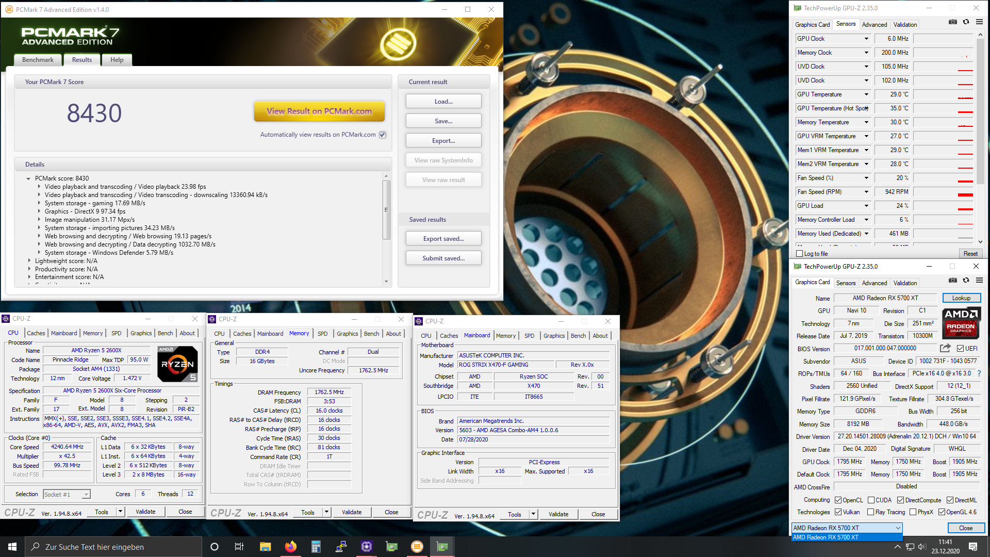This screenshot has width=990, height=557.
Task: Click the taskbar search field
Action: 113,547
